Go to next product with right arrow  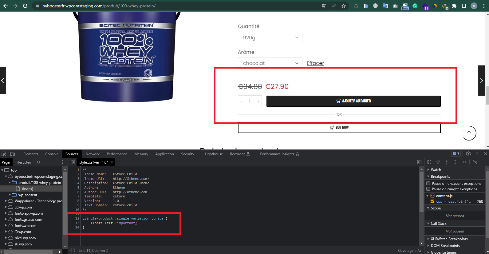(482, 81)
